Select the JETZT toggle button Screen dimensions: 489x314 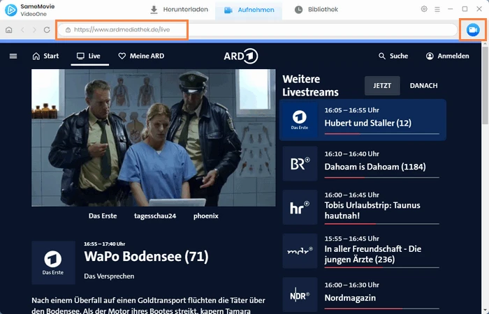tap(382, 86)
